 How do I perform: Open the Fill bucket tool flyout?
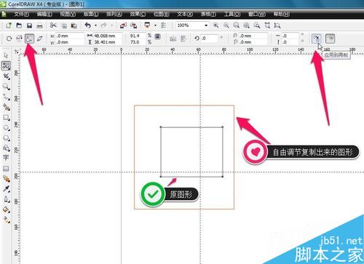(x=6, y=209)
